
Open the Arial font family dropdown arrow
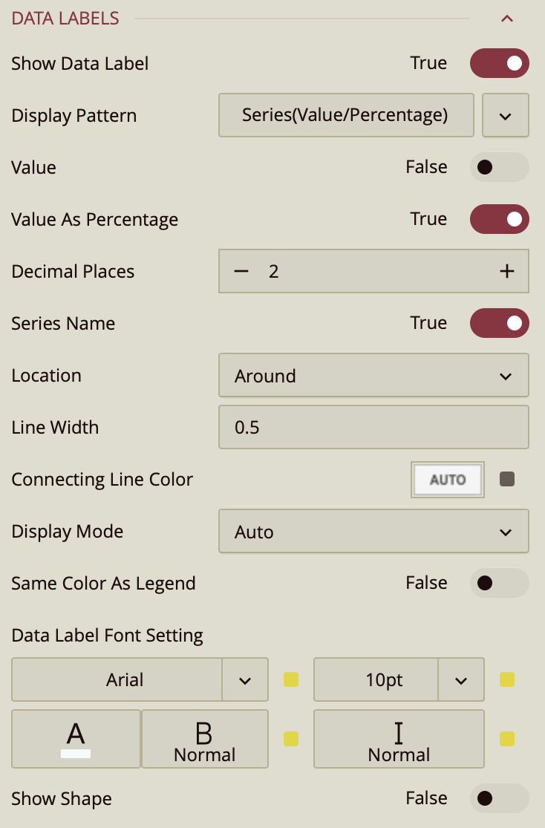click(245, 679)
